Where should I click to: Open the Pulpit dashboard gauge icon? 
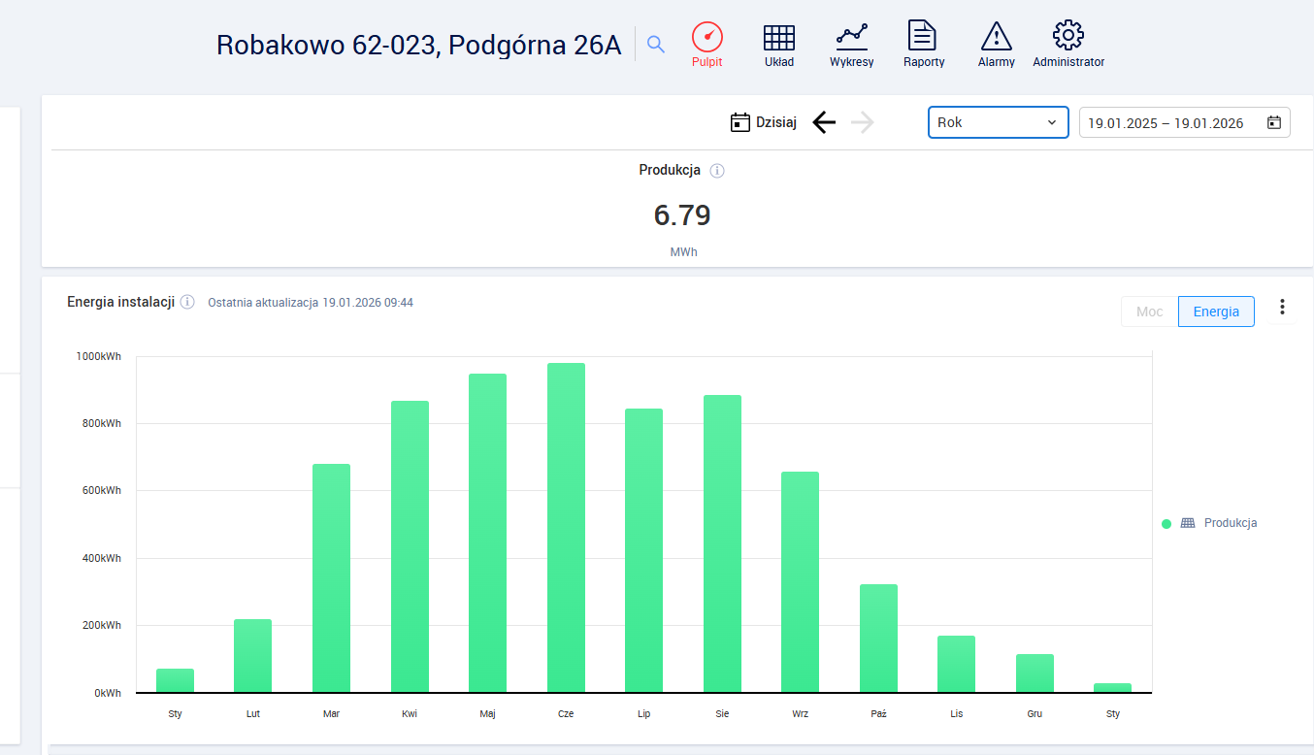point(706,38)
